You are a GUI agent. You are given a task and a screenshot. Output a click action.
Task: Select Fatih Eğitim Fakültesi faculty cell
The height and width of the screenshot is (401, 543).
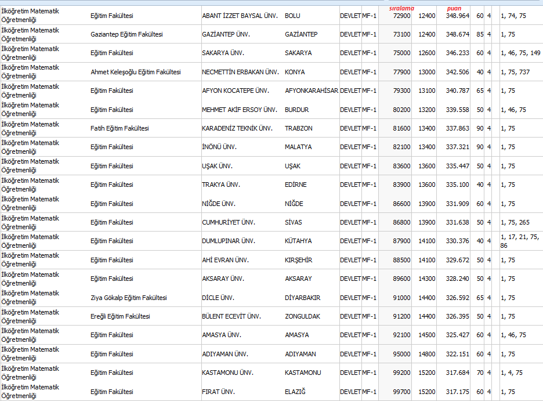click(x=120, y=128)
